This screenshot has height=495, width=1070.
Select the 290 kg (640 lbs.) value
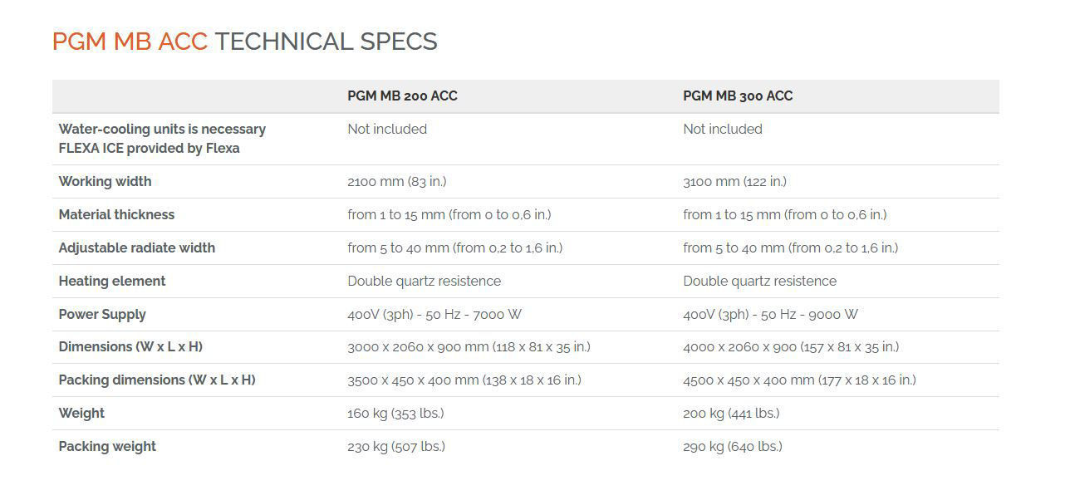tap(733, 446)
